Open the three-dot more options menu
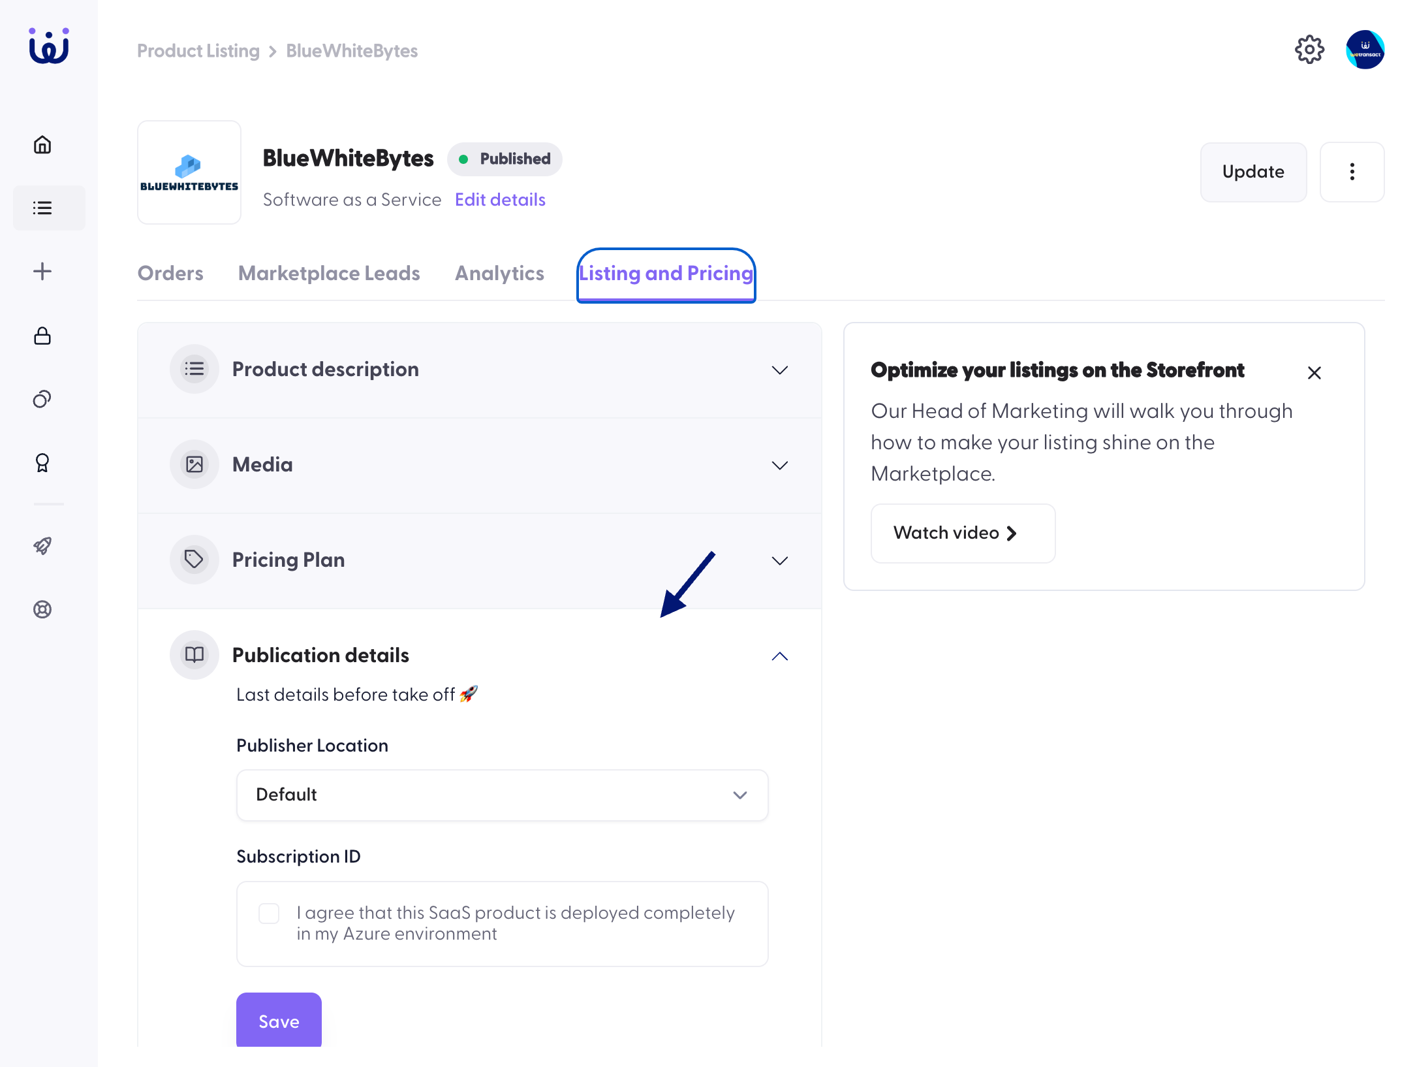The image size is (1415, 1067). point(1352,172)
